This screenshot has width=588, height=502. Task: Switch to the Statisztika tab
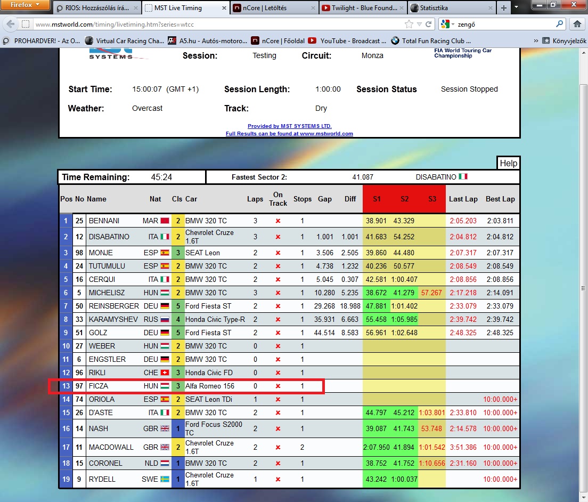452,8
